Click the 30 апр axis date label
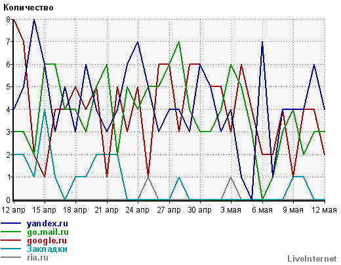 click(x=200, y=210)
